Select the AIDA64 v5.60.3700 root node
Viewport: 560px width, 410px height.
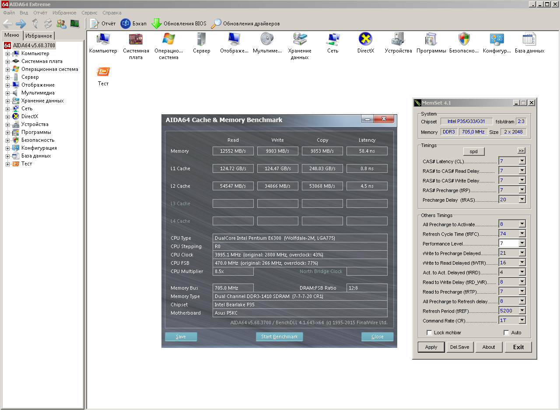34,46
